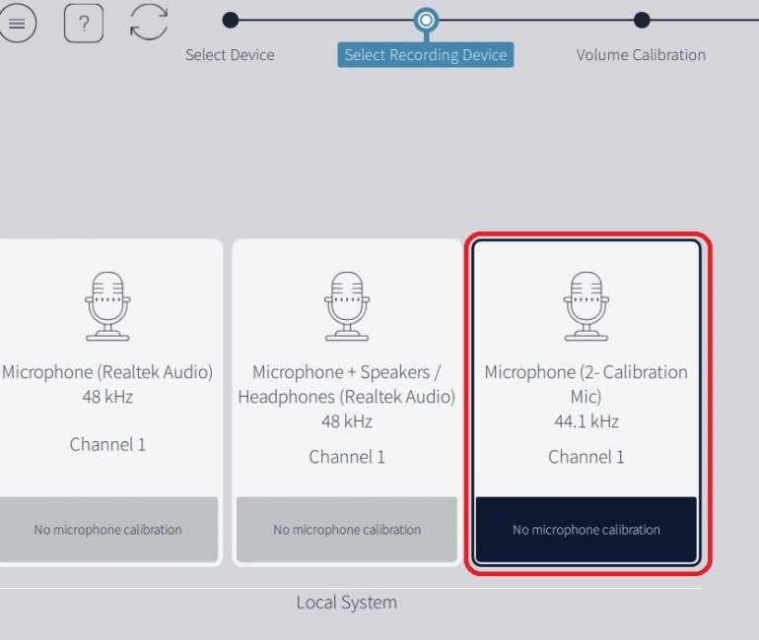Click microphone icon on Realtek Audio card
759x640 pixels.
click(x=107, y=306)
